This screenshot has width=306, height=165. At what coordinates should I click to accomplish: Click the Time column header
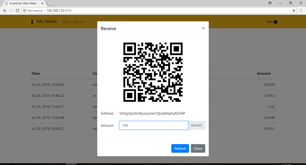(x=35, y=73)
